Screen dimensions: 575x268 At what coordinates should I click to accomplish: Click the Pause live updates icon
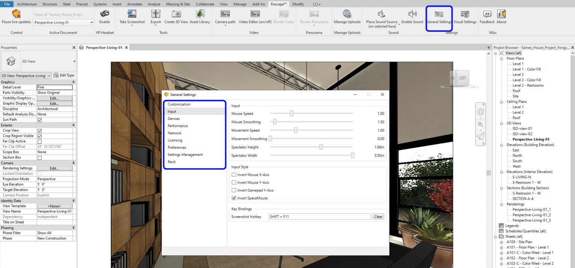point(16,14)
